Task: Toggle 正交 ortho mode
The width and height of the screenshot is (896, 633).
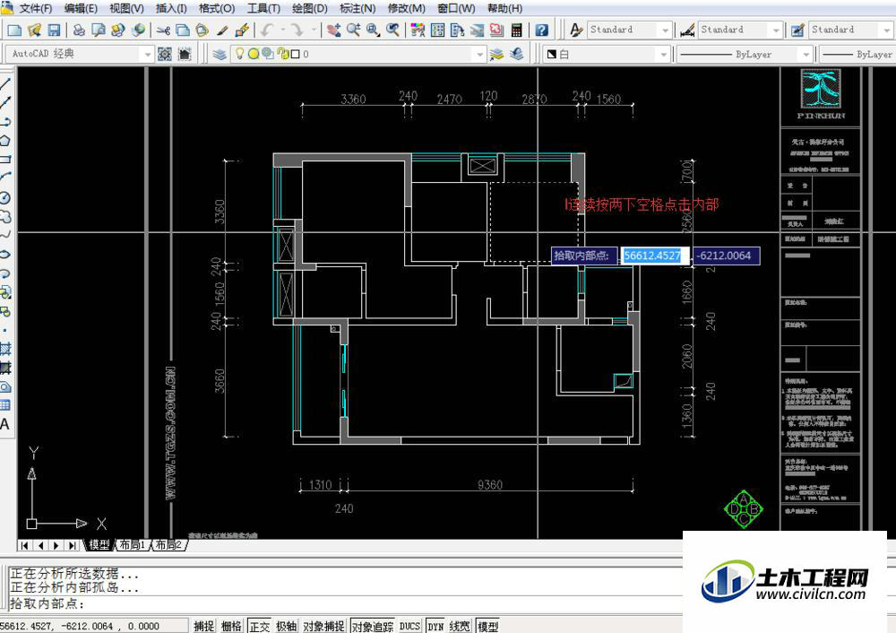Action: 259,626
